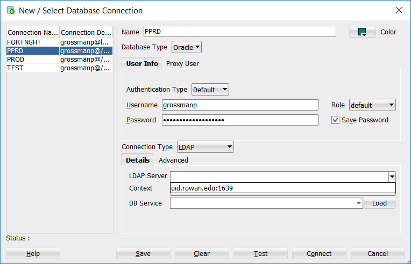
Task: Open the Database Type dropdown
Action: click(x=187, y=47)
